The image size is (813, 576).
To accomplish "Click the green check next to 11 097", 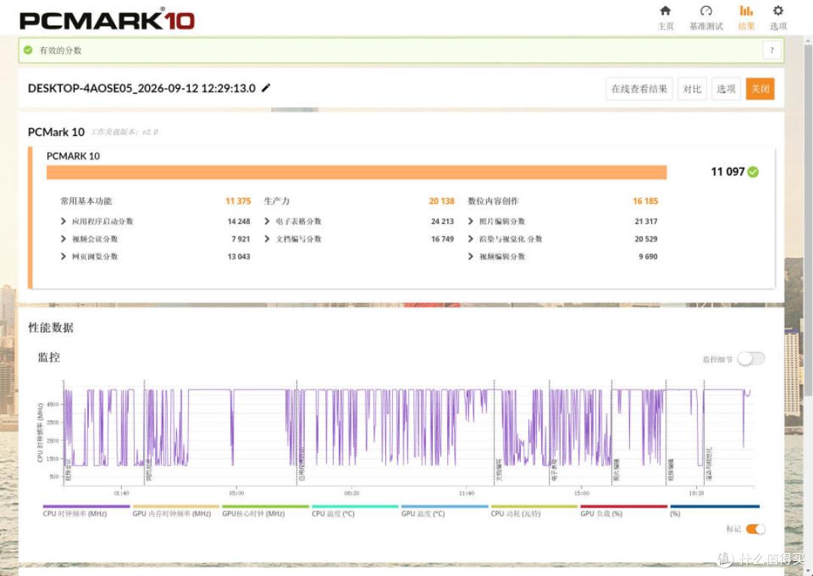I will 754,172.
